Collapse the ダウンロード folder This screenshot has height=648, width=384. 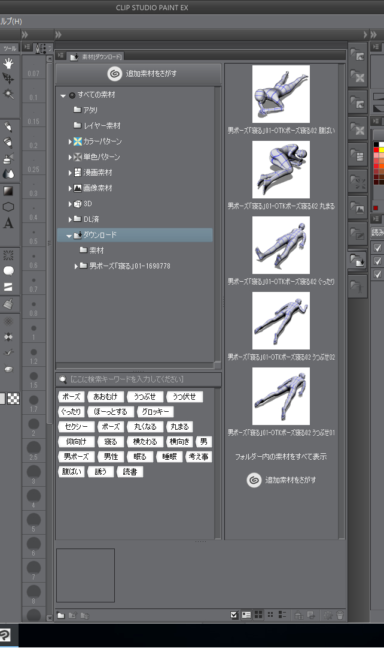tap(70, 236)
